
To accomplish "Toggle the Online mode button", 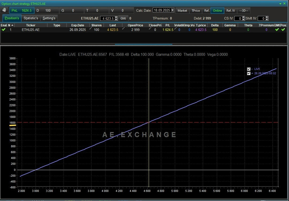I will [x=218, y=11].
